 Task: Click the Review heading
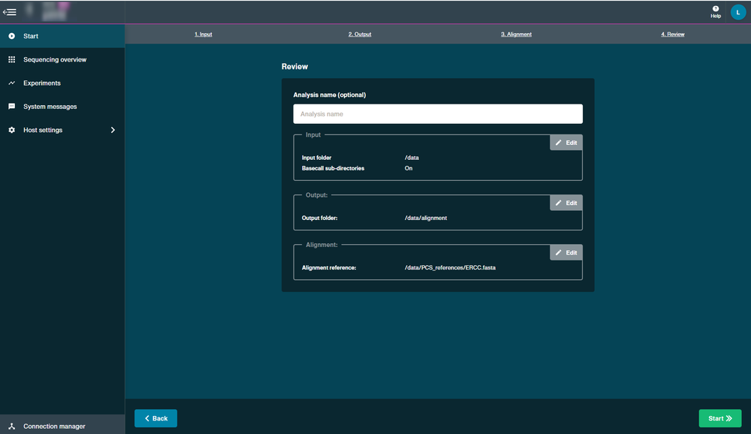coord(294,67)
